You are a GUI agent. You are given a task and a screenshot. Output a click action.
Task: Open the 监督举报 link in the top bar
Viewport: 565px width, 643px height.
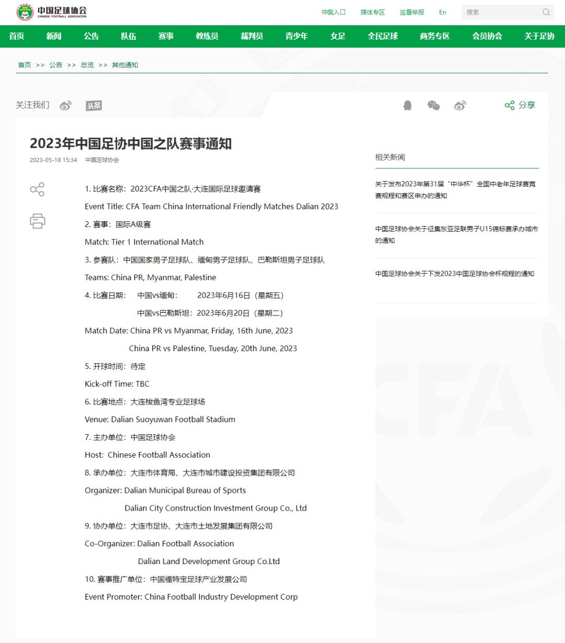pyautogui.click(x=411, y=12)
